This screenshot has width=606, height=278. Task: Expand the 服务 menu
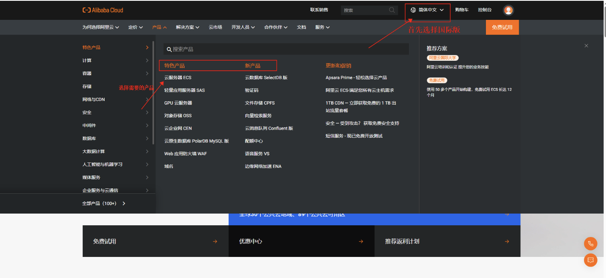[x=322, y=27]
